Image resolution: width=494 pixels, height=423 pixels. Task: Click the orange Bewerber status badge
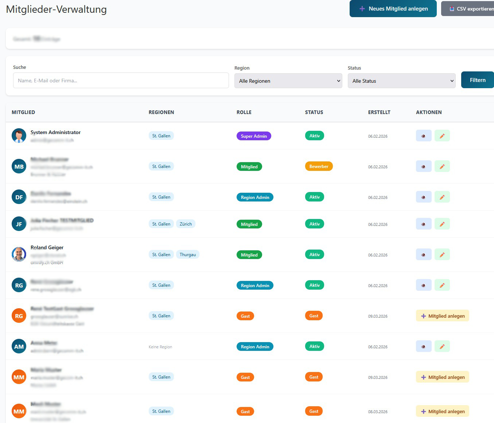(319, 167)
